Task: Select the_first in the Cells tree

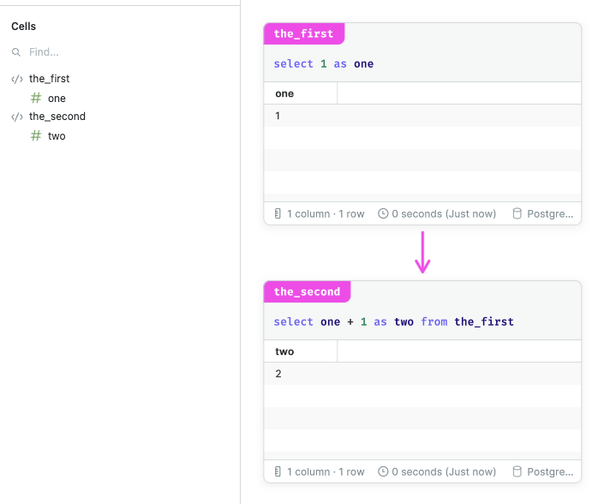Action: click(x=49, y=79)
